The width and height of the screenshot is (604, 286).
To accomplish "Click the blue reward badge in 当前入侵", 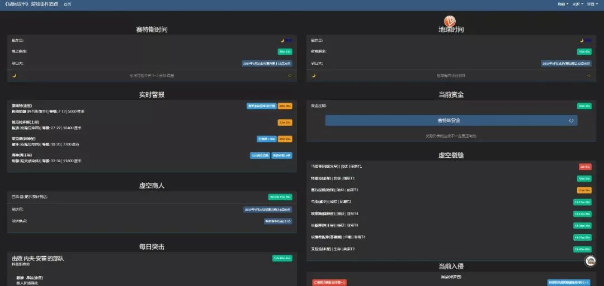I will point(569,283).
